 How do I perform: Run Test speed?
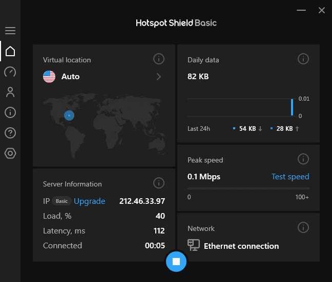(x=290, y=177)
